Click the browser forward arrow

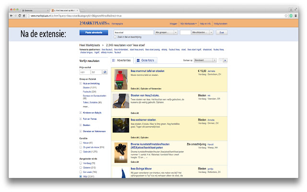tap(15, 16)
